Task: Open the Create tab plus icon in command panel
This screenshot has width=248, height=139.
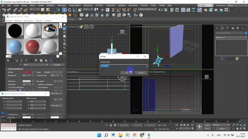Action: pyautogui.click(x=217, y=28)
